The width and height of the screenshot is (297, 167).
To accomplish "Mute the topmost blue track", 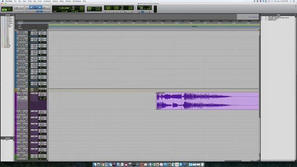I will (26, 34).
